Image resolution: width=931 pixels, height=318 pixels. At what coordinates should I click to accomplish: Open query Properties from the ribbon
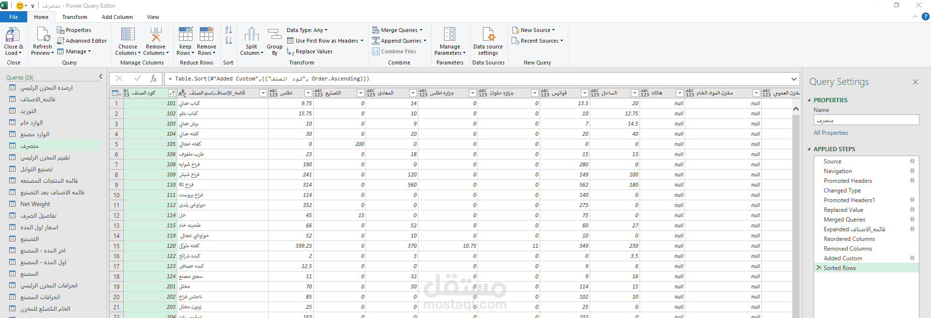tap(74, 30)
